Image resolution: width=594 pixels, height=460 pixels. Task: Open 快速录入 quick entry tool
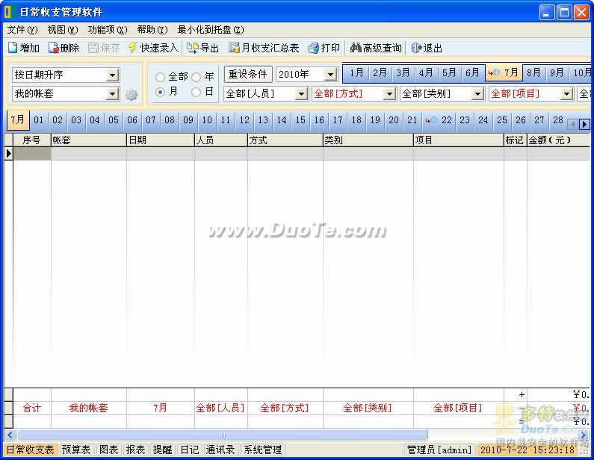[153, 48]
